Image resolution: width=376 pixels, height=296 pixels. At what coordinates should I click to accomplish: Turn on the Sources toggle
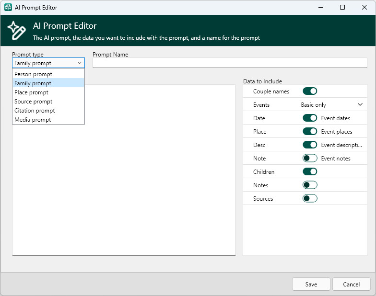tap(310, 198)
